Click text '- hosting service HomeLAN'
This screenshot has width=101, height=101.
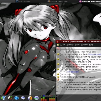(85, 69)
